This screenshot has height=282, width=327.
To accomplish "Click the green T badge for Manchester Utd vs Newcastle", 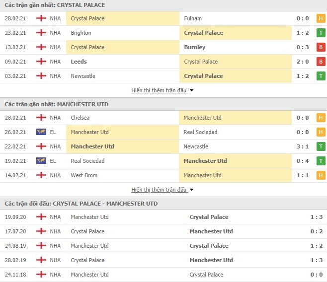I will coord(321,146).
